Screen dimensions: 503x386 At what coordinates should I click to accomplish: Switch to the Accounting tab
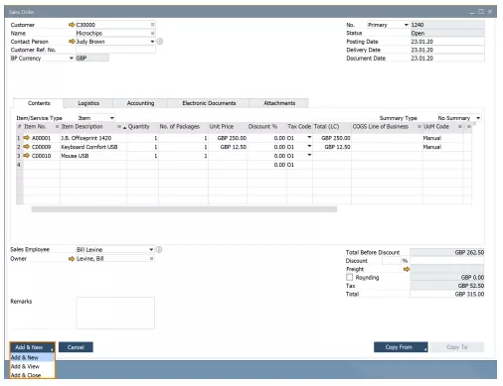[140, 103]
